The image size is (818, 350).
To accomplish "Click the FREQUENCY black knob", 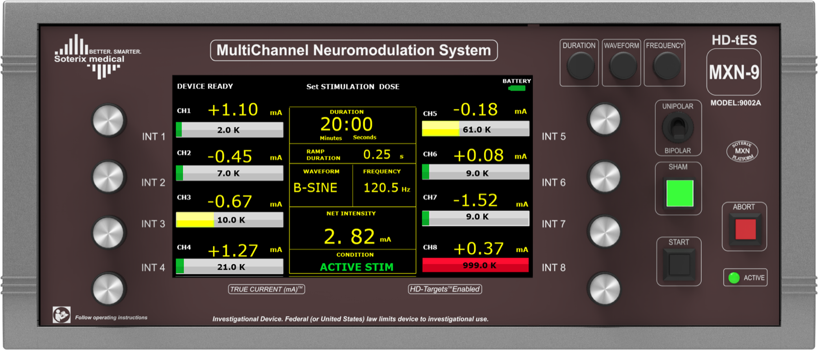I will pos(666,65).
